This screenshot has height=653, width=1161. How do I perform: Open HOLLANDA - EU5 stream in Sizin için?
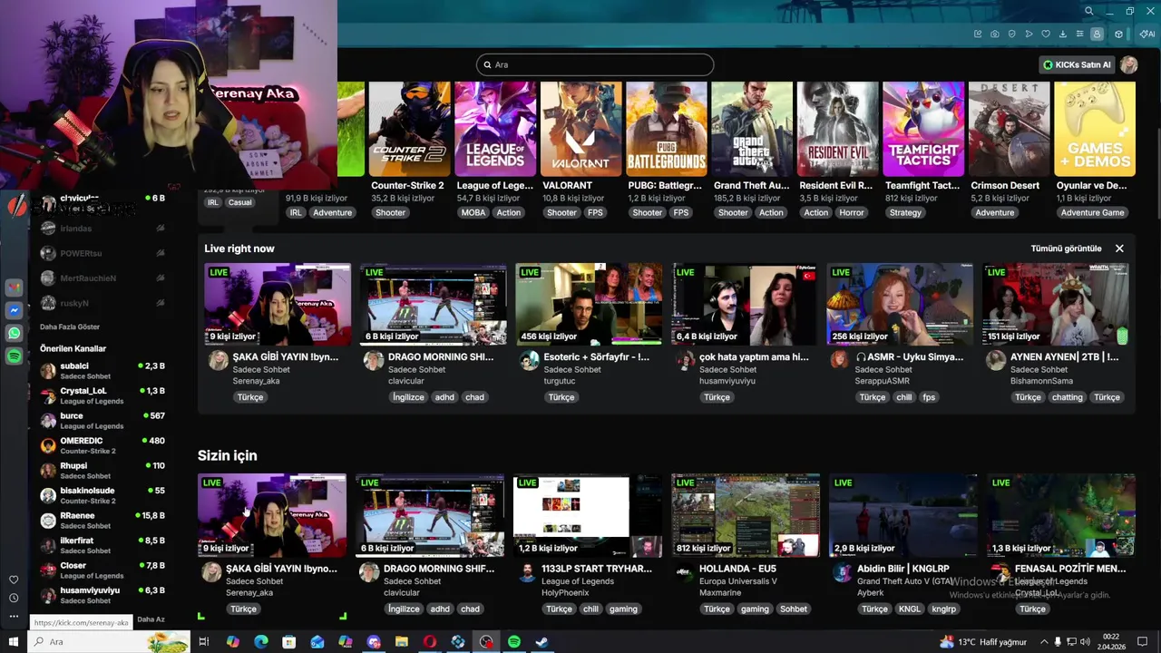coord(746,515)
